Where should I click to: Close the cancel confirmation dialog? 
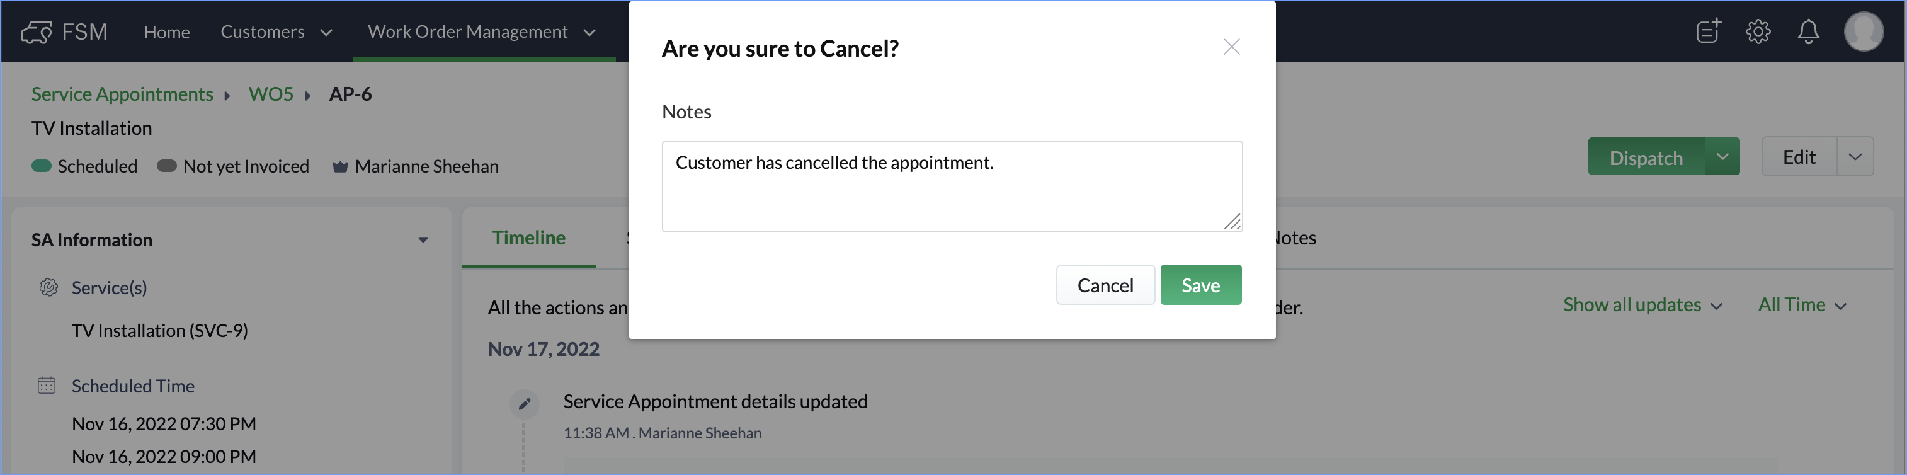tap(1231, 47)
